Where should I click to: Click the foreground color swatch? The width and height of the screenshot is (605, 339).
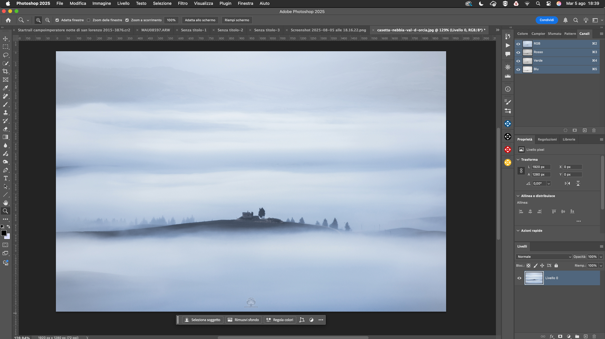tap(4, 233)
